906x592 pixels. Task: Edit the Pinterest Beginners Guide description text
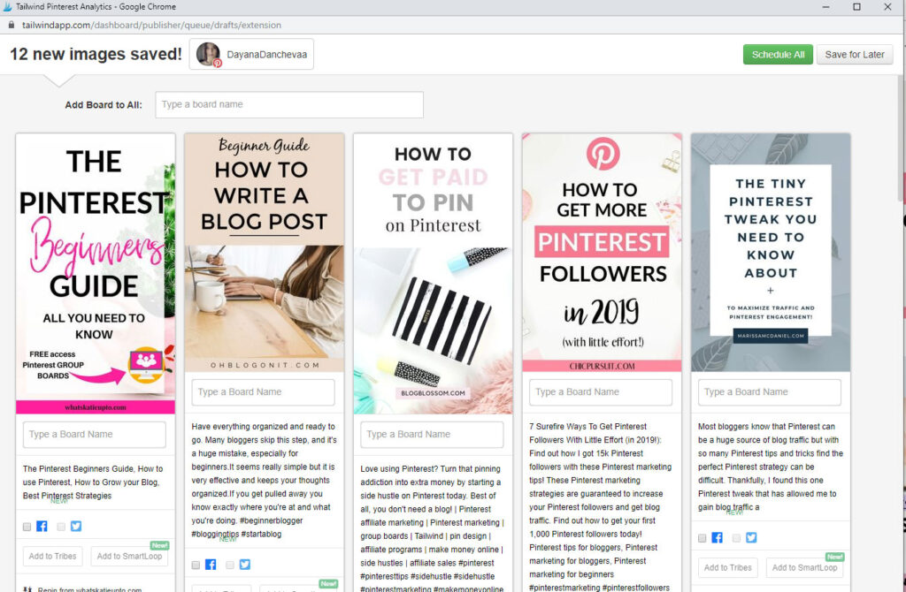94,482
